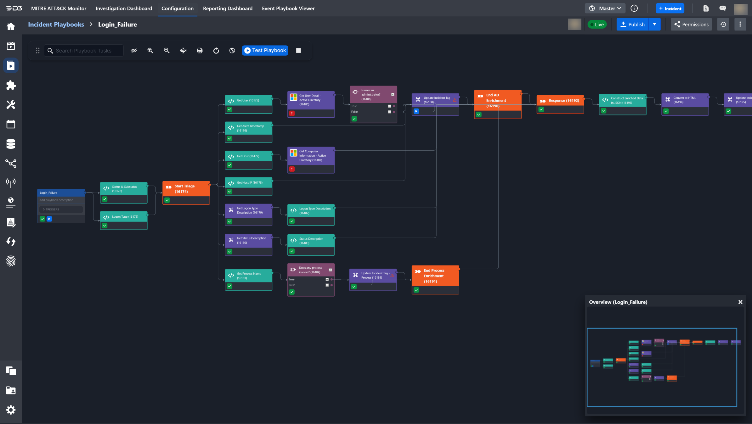752x424 pixels.
Task: Click the refresh playbook icon
Action: point(216,51)
